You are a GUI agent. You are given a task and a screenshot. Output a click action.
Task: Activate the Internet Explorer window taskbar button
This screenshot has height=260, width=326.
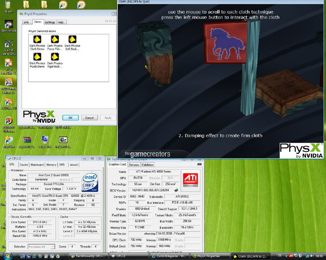pyautogui.click(x=169, y=256)
